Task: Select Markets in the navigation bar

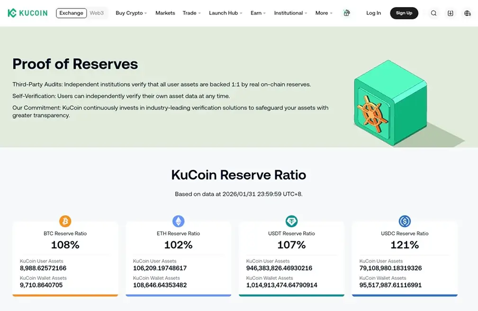Action: (x=165, y=13)
